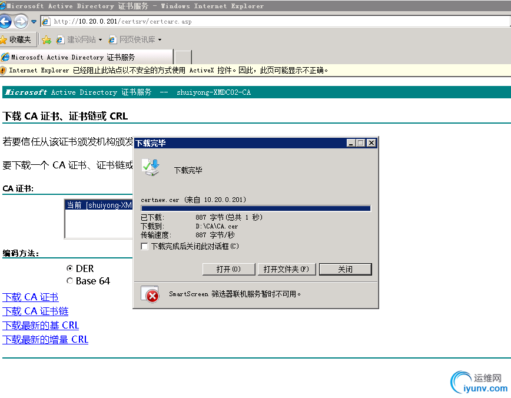The image size is (511, 398).
Task: Open a new blank tab
Action: [183, 57]
